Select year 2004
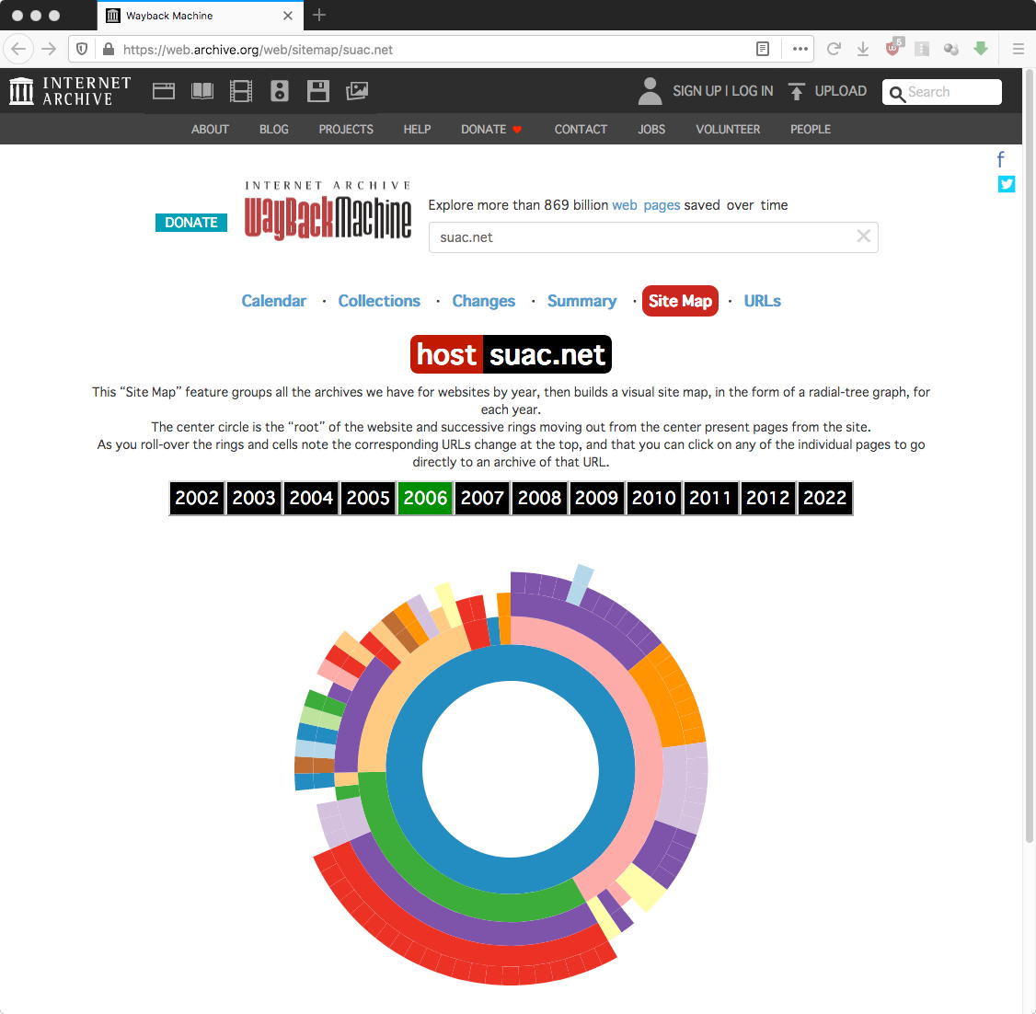 point(311,498)
